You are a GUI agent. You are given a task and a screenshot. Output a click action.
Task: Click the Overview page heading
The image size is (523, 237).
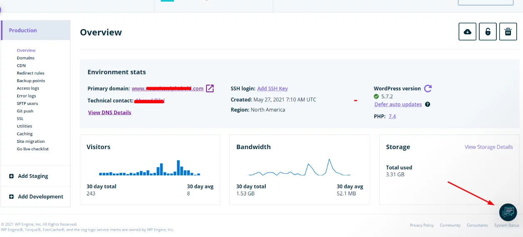pyautogui.click(x=101, y=32)
